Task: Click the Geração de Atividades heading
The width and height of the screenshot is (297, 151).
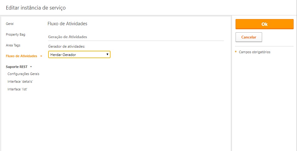Action: 68,37
